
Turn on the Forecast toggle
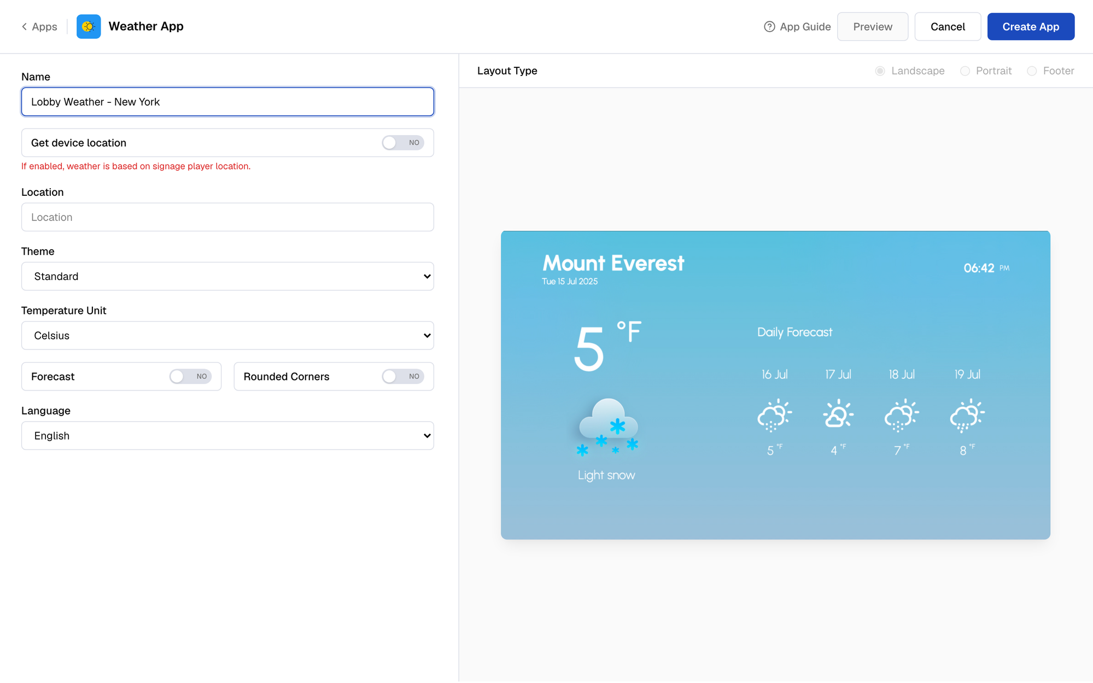coord(190,376)
